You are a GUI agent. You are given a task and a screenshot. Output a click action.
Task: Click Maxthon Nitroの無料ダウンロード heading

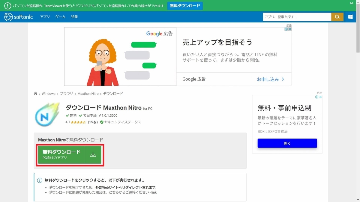(x=70, y=140)
